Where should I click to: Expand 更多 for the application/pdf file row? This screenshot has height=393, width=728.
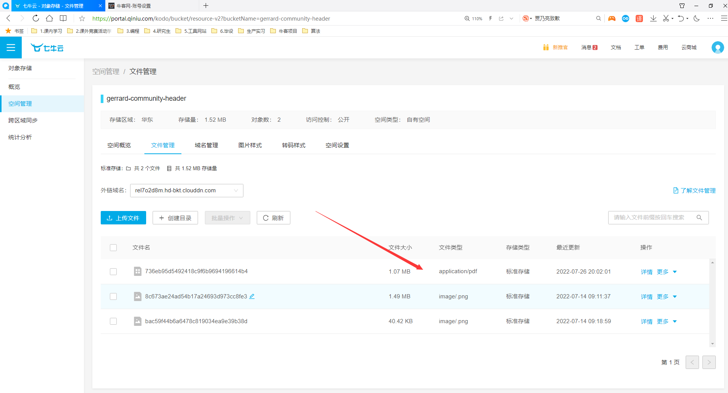click(x=667, y=272)
